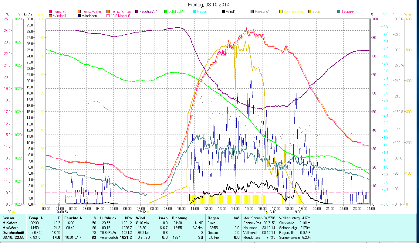
Task: Click the gold Solar legend swatch
Action: tap(310, 12)
